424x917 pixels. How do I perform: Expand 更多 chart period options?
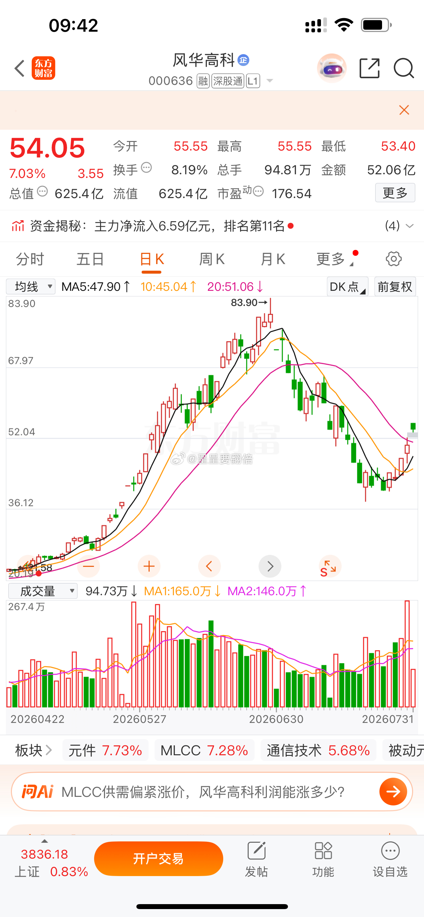(x=336, y=259)
